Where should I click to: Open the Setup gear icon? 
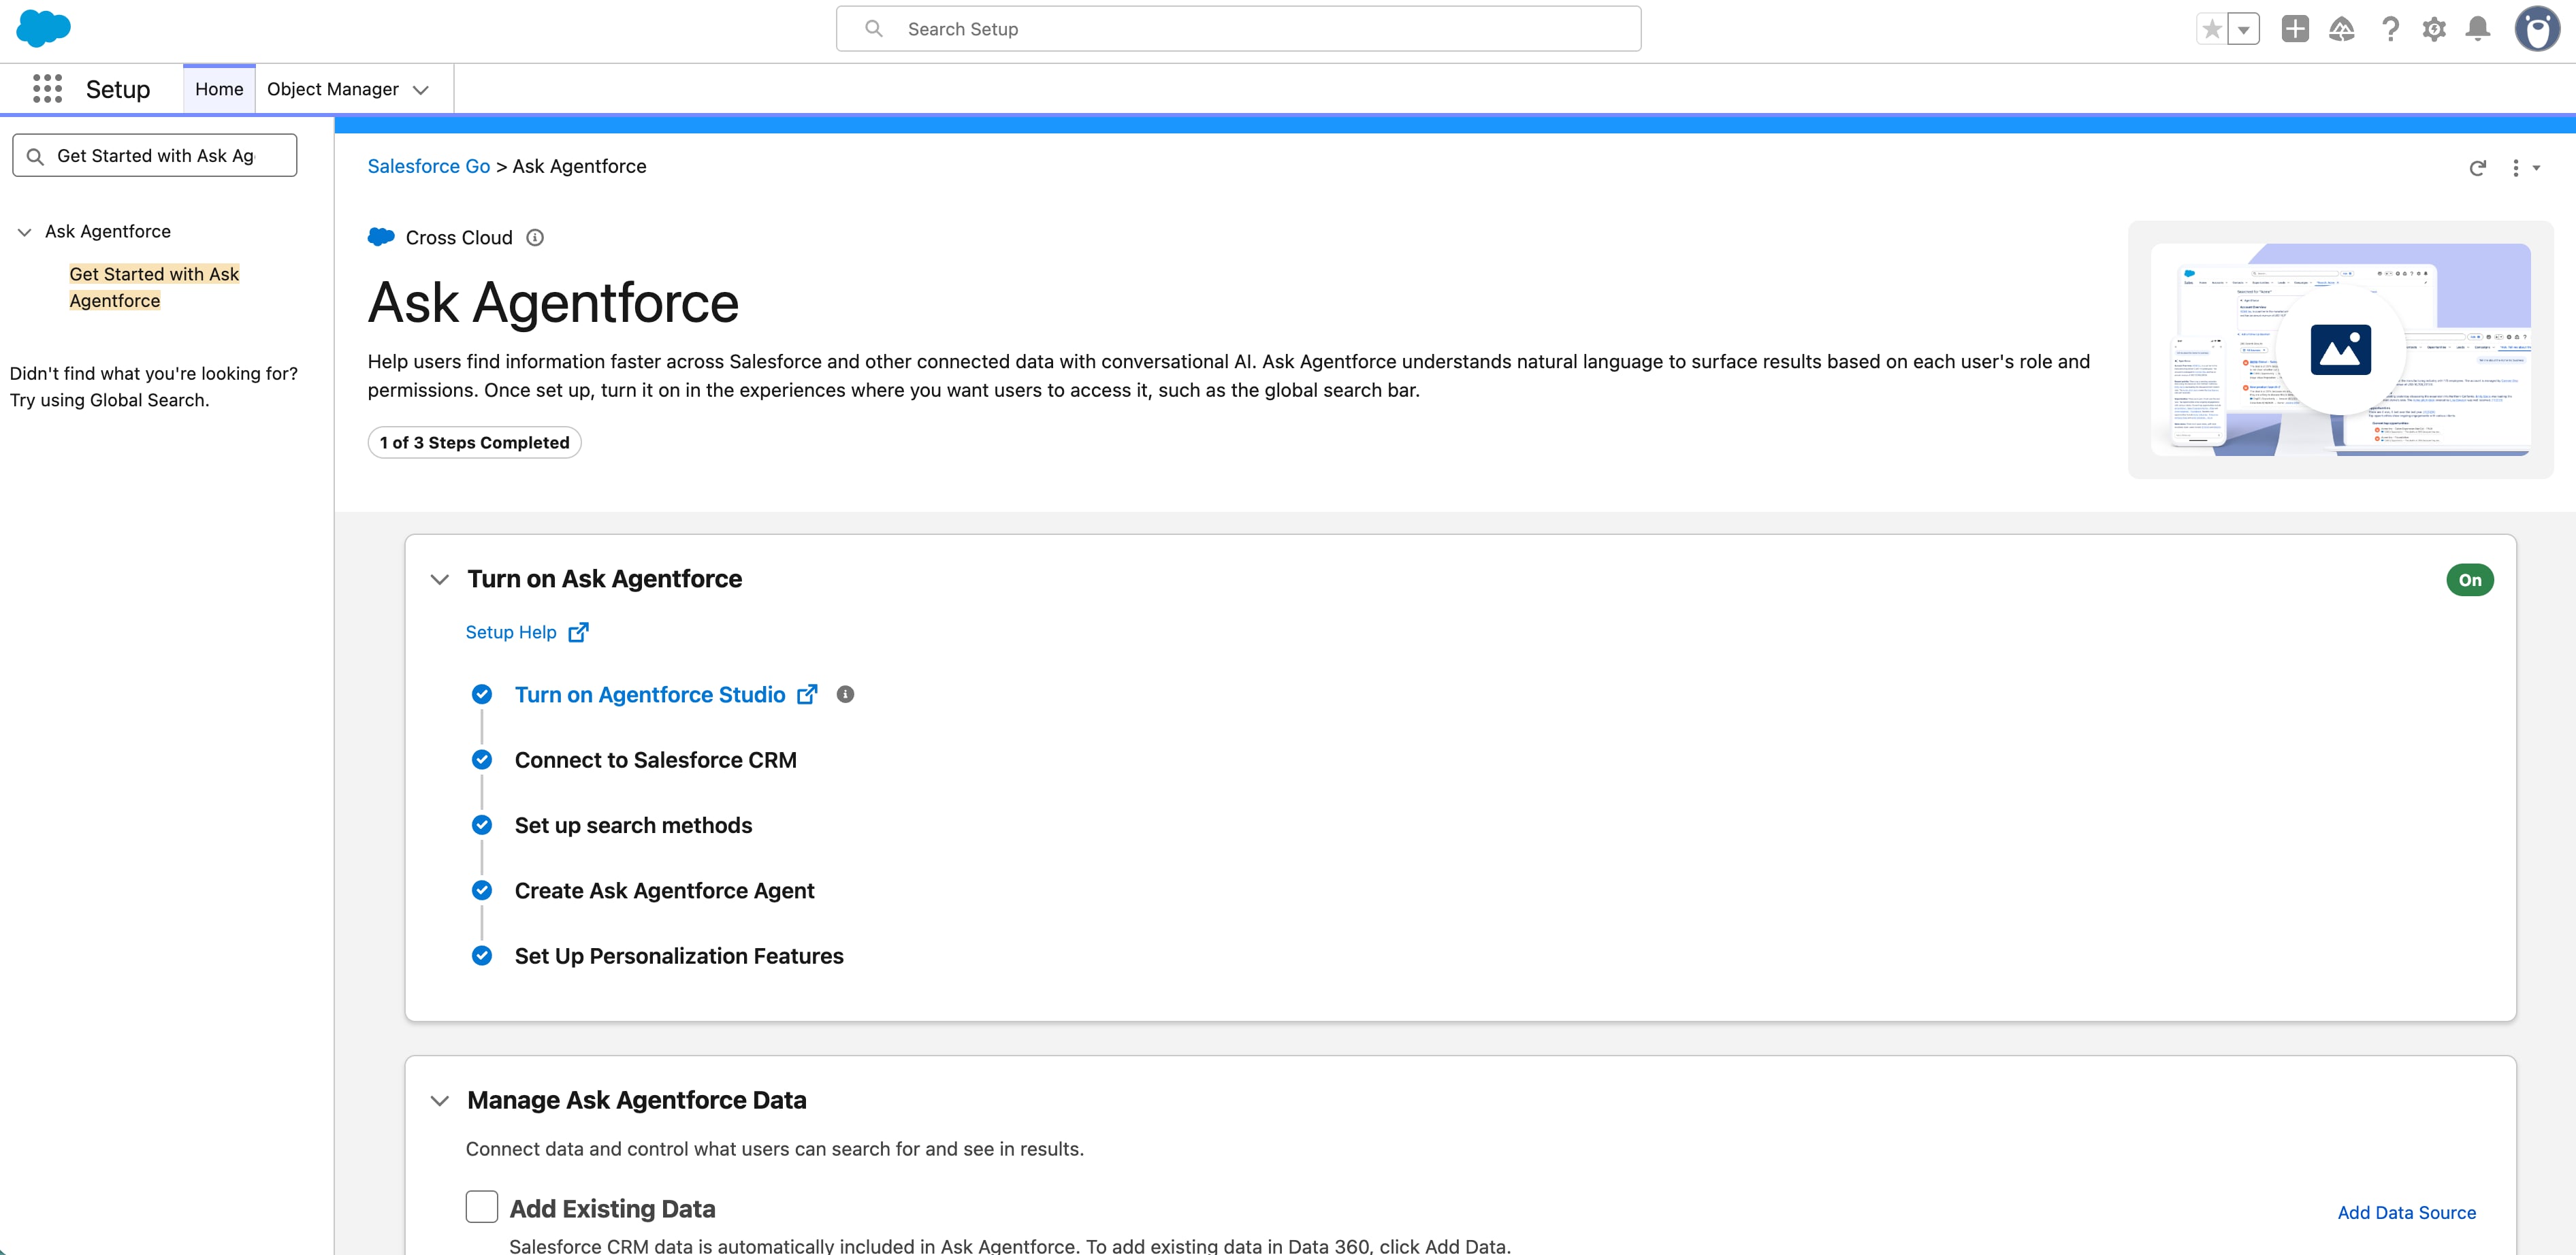coord(2434,29)
